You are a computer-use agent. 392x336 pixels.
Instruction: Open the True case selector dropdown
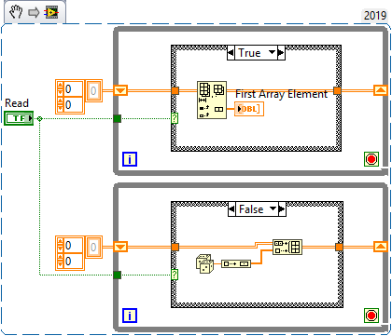[272, 52]
